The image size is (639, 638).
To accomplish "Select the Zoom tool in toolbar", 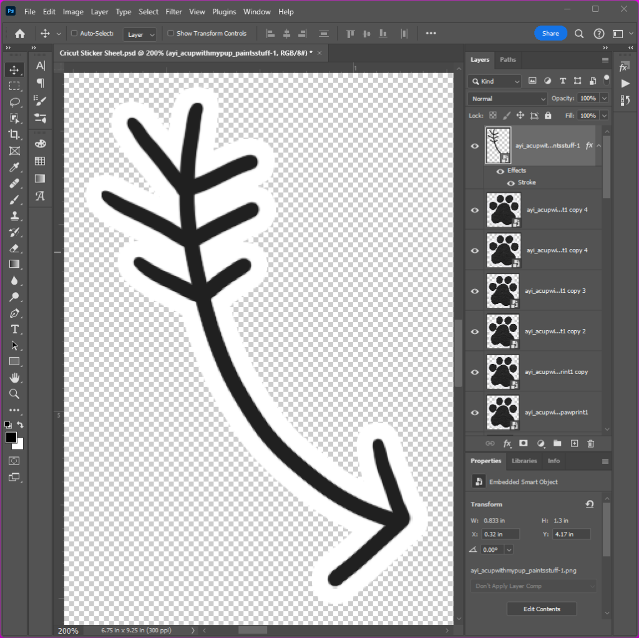I will pyautogui.click(x=14, y=394).
